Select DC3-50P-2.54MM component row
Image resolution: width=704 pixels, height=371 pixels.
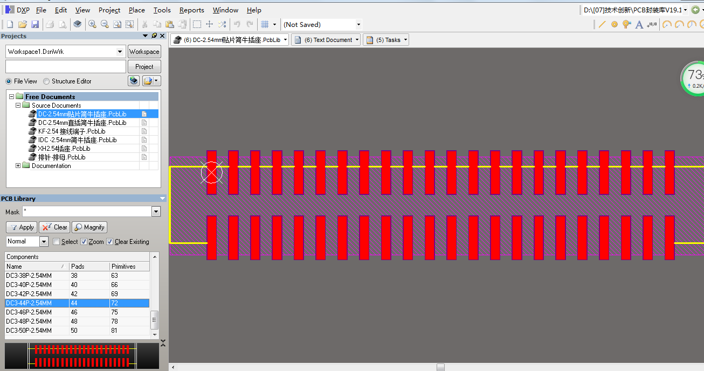pyautogui.click(x=77, y=331)
